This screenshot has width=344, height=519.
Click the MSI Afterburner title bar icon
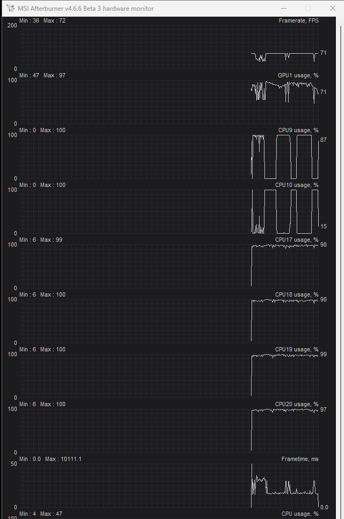pyautogui.click(x=10, y=8)
